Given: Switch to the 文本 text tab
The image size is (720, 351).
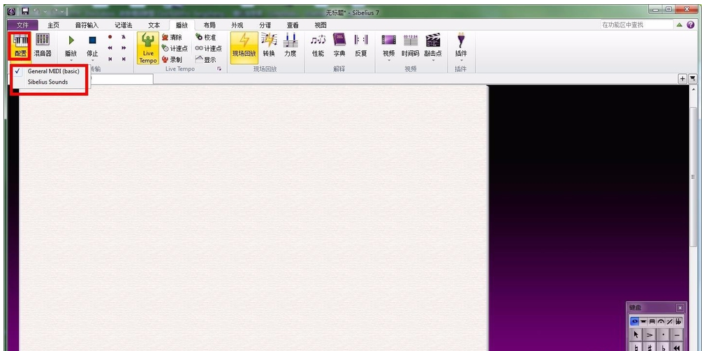Looking at the screenshot, I should 154,25.
